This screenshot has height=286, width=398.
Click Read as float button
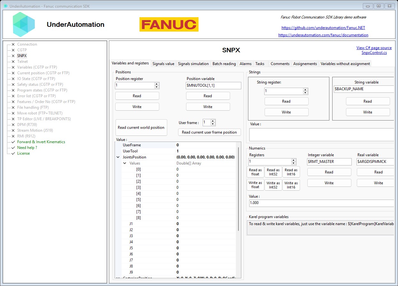coord(255,172)
